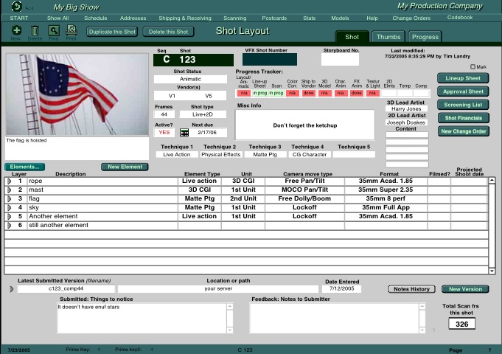This screenshot has height=354, width=502.
Task: Click the Print icon
Action: 72,30
